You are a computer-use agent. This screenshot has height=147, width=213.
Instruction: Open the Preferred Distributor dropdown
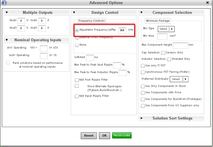click(179, 79)
